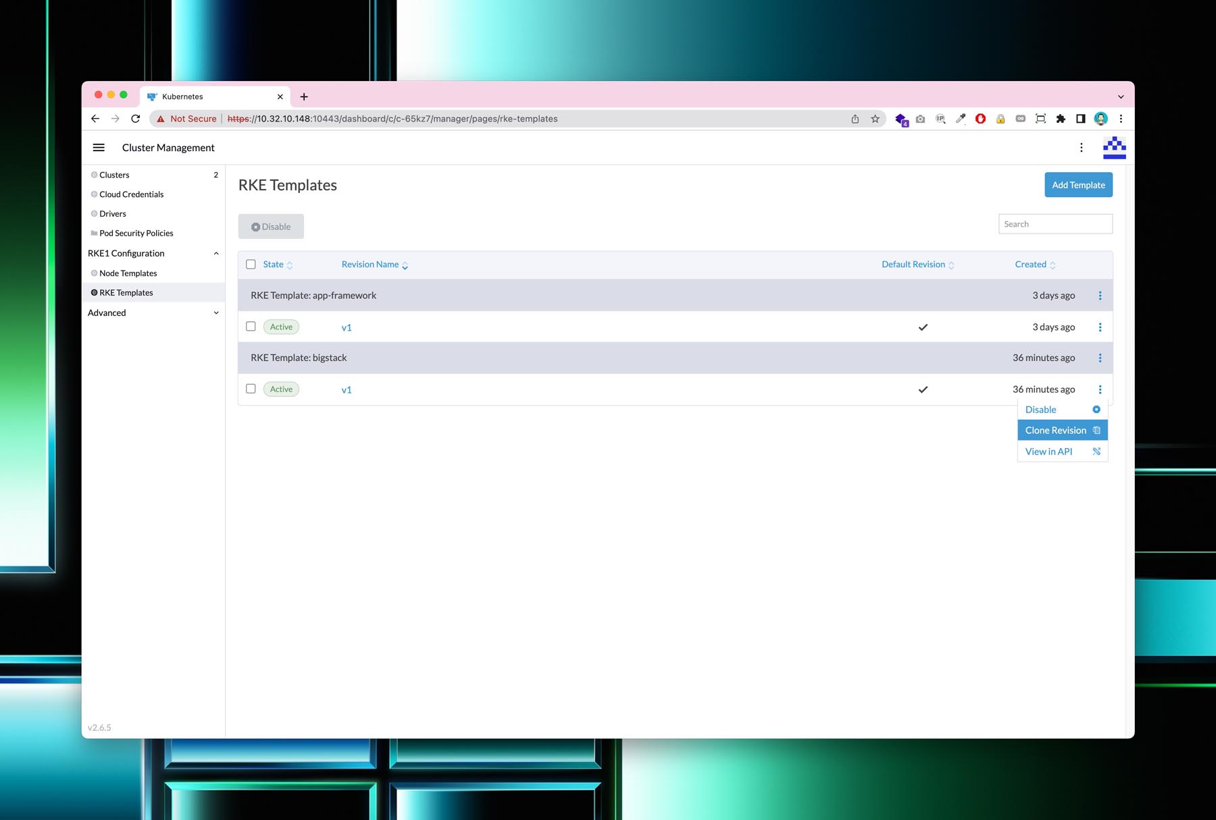The height and width of the screenshot is (820, 1216).
Task: Reload the current page
Action: click(135, 119)
